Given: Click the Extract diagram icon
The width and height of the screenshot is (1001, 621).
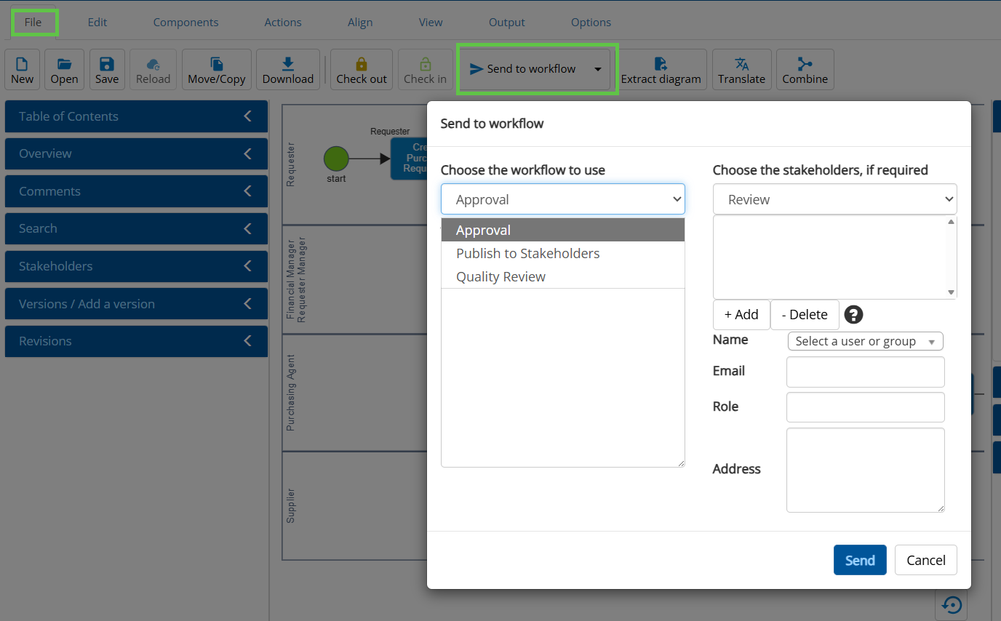Looking at the screenshot, I should click(661, 64).
